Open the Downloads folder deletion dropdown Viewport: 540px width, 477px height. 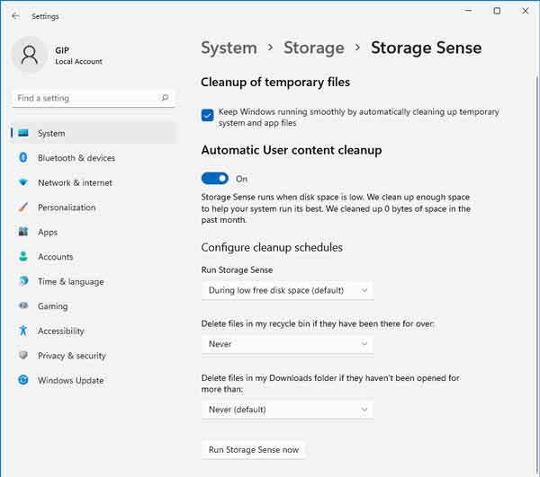[287, 410]
